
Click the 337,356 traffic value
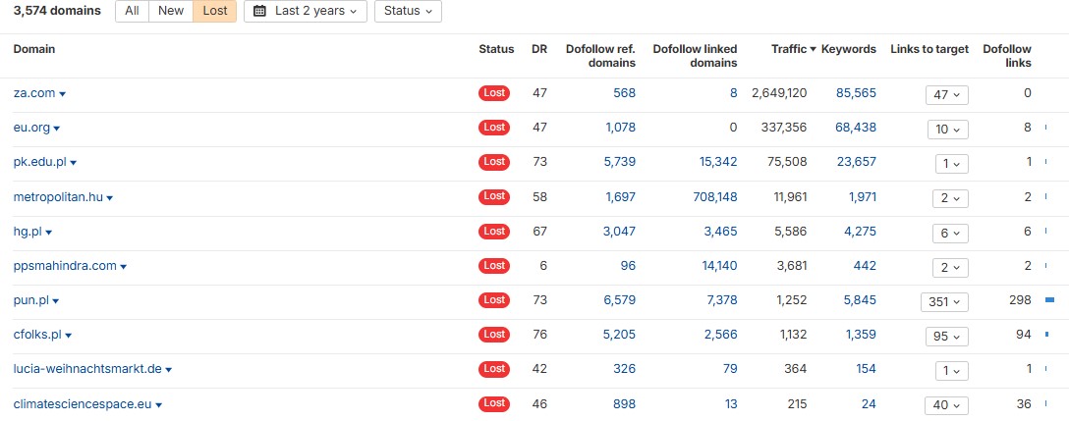[x=784, y=128]
